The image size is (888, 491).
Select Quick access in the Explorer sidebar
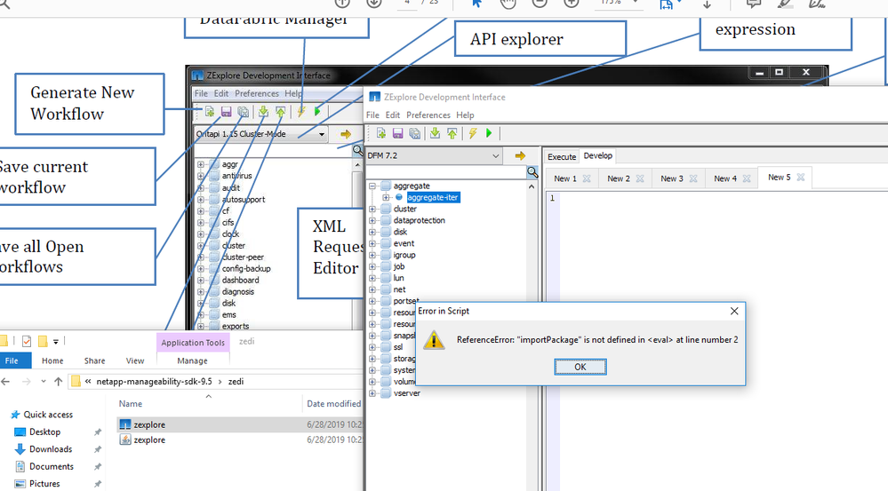(x=48, y=415)
